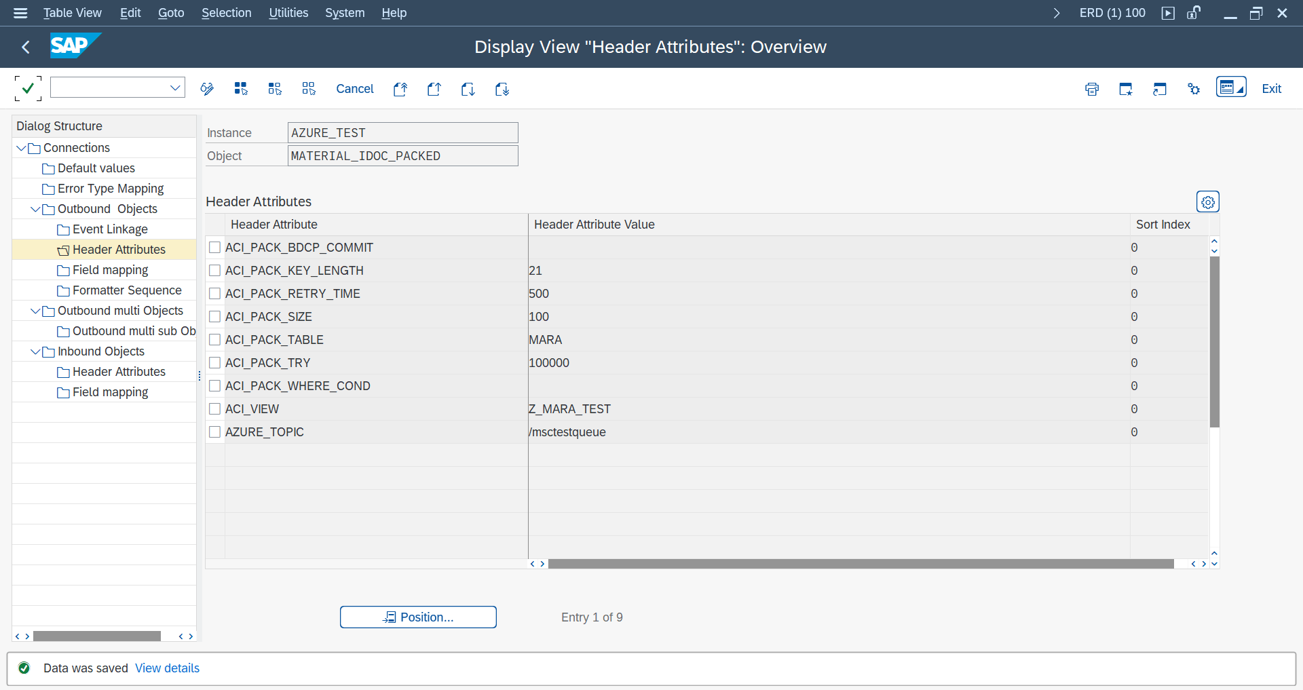
Task: Collapse the Outbound multi Objects node
Action: pos(35,311)
